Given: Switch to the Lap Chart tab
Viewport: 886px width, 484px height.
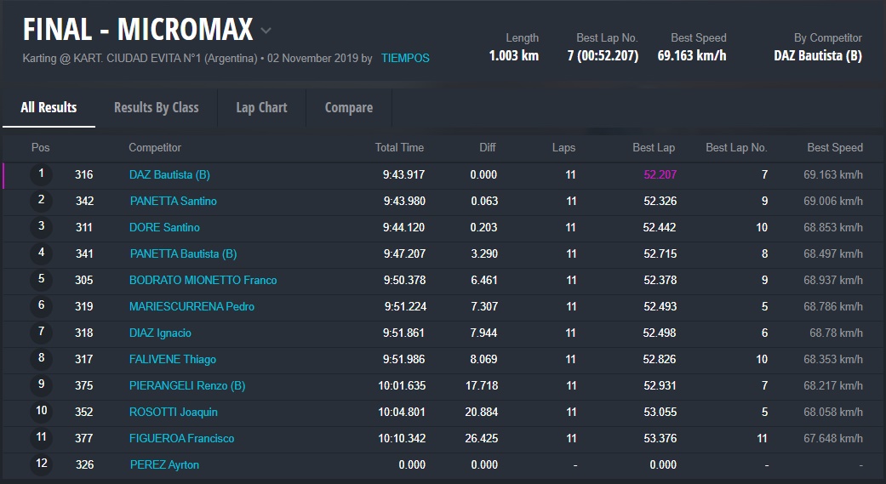Looking at the screenshot, I should coord(261,107).
